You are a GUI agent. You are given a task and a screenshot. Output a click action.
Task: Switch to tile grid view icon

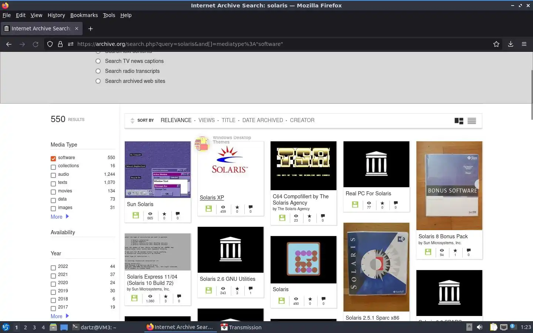(459, 121)
